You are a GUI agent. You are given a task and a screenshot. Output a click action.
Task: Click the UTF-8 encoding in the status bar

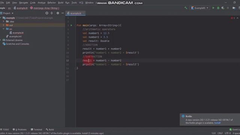pyautogui.click(x=228, y=133)
